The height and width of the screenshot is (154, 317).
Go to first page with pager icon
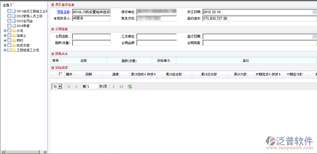[x=69, y=87]
